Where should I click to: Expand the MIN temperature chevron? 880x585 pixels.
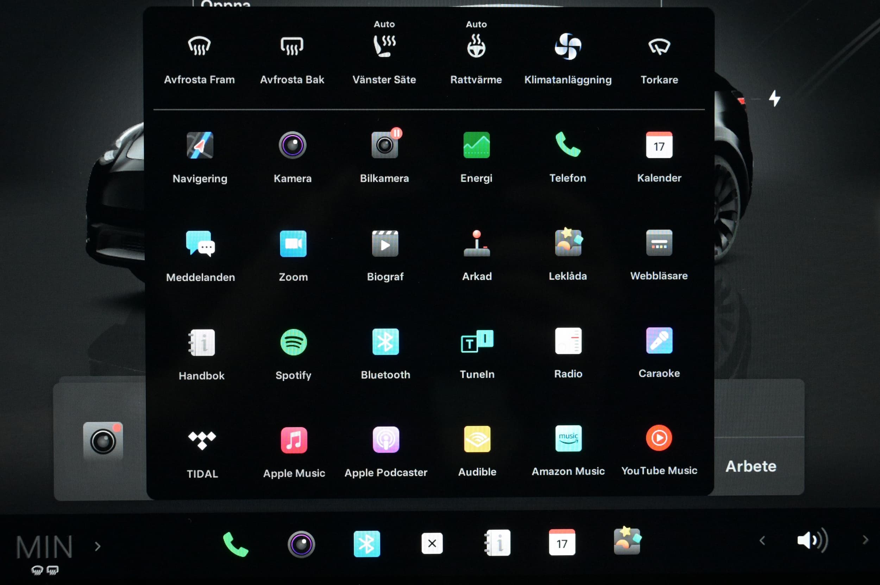tap(98, 546)
